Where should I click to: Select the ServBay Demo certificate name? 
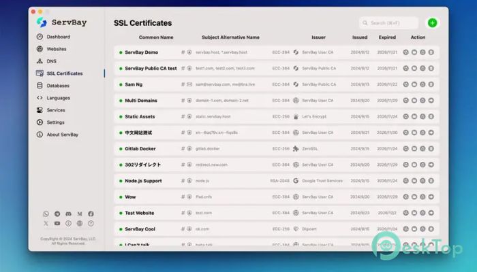pos(142,52)
